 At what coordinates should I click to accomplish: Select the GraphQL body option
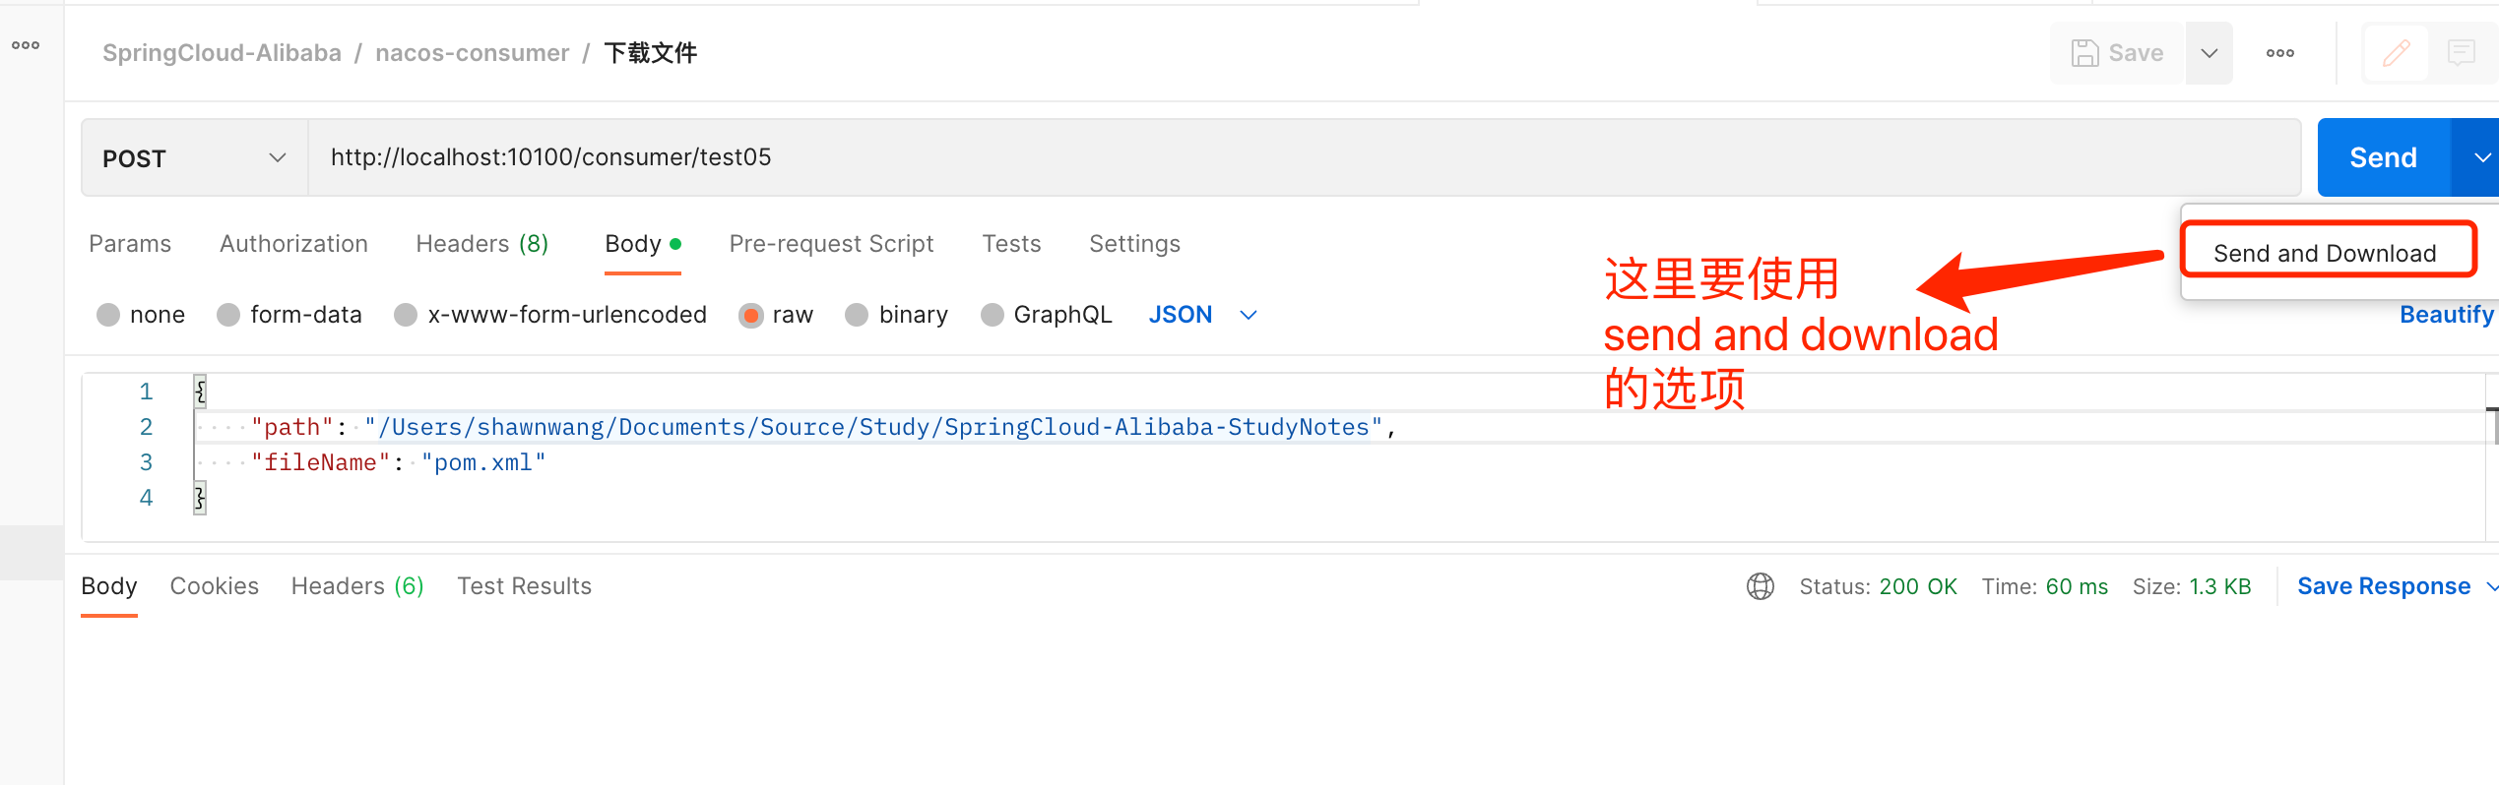(x=993, y=315)
